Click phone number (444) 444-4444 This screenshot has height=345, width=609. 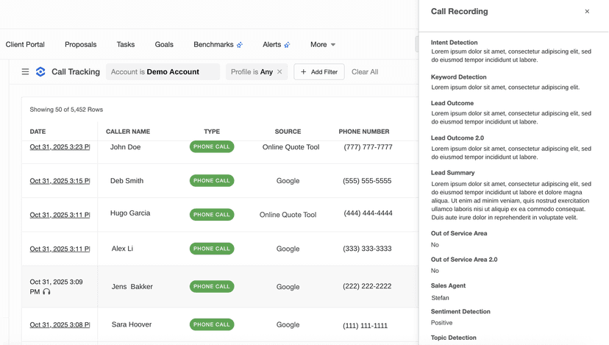coord(368,213)
